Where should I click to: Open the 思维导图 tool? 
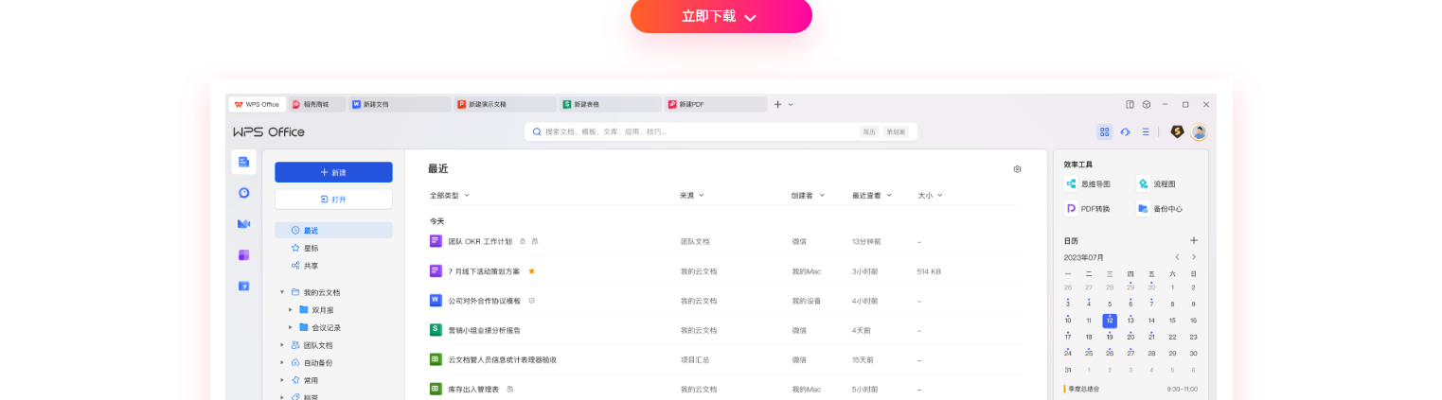[1088, 183]
